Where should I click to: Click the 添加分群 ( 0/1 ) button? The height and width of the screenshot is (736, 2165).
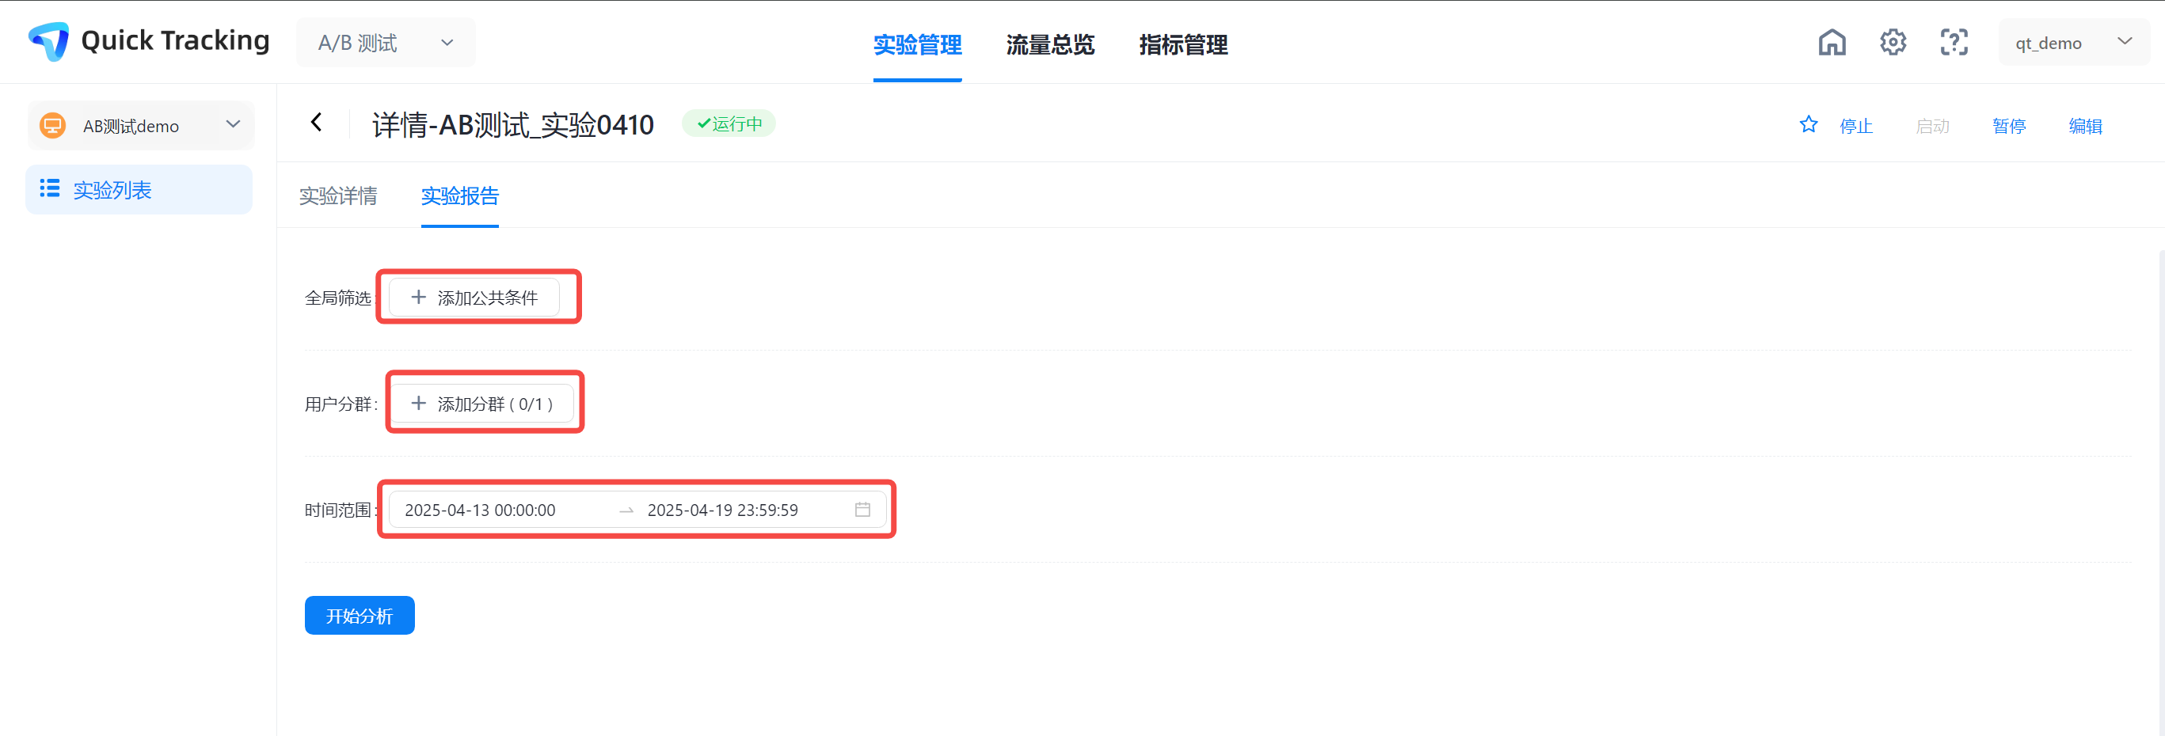481,404
